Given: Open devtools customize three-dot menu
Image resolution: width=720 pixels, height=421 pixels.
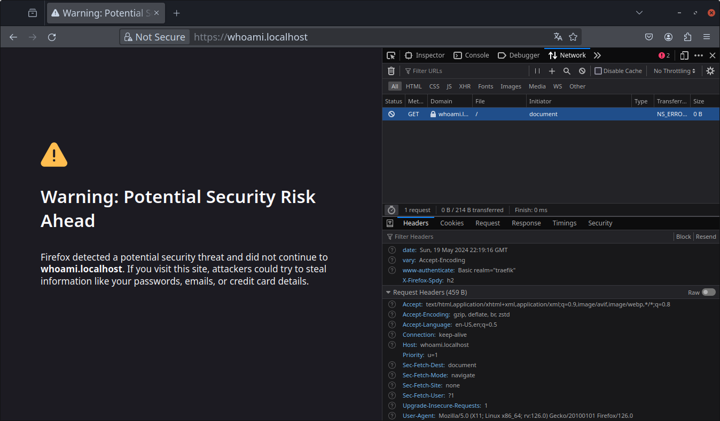Looking at the screenshot, I should click(699, 55).
